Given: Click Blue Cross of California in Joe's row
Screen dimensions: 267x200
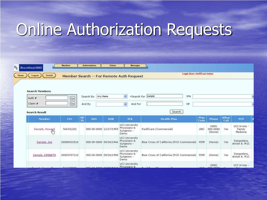Looking at the screenshot, I should click(169, 142).
